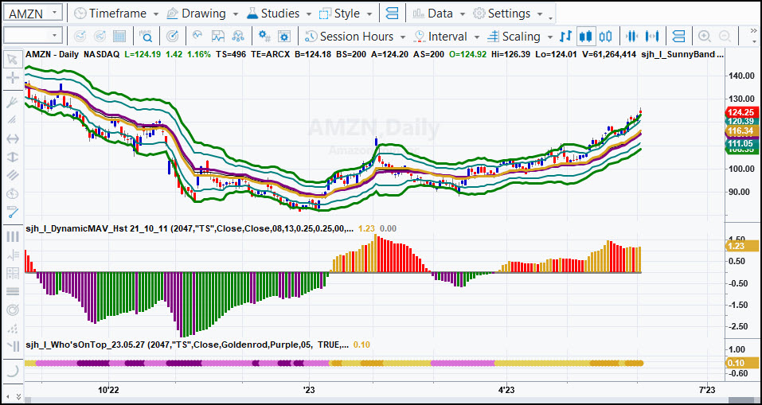Click the 4'23 date axis label
Image resolution: width=762 pixels, height=405 pixels.
(507, 389)
